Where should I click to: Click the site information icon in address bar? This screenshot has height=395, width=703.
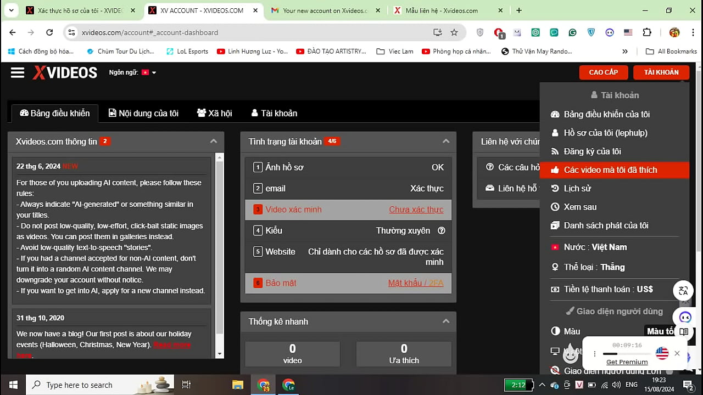click(x=71, y=32)
